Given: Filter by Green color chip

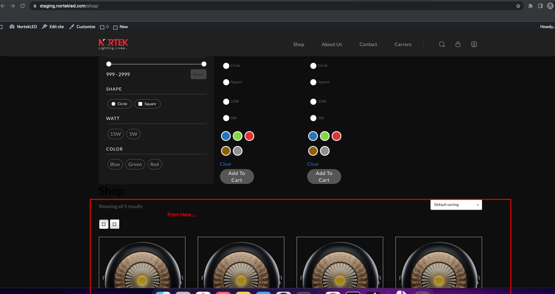Looking at the screenshot, I should coord(135,164).
